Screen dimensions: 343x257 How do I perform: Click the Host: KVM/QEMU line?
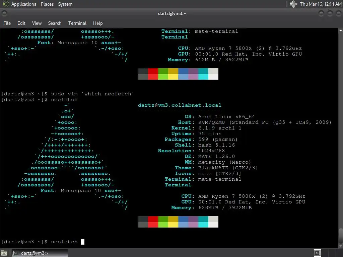click(255, 122)
